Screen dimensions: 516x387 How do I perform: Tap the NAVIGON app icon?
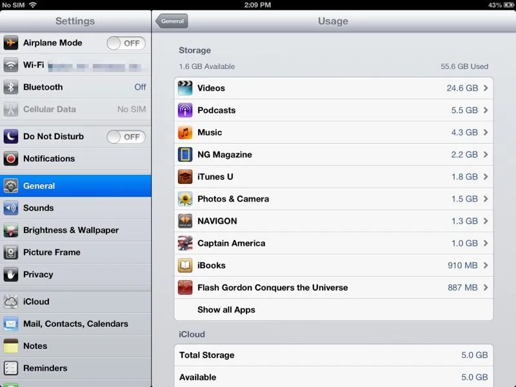click(185, 221)
